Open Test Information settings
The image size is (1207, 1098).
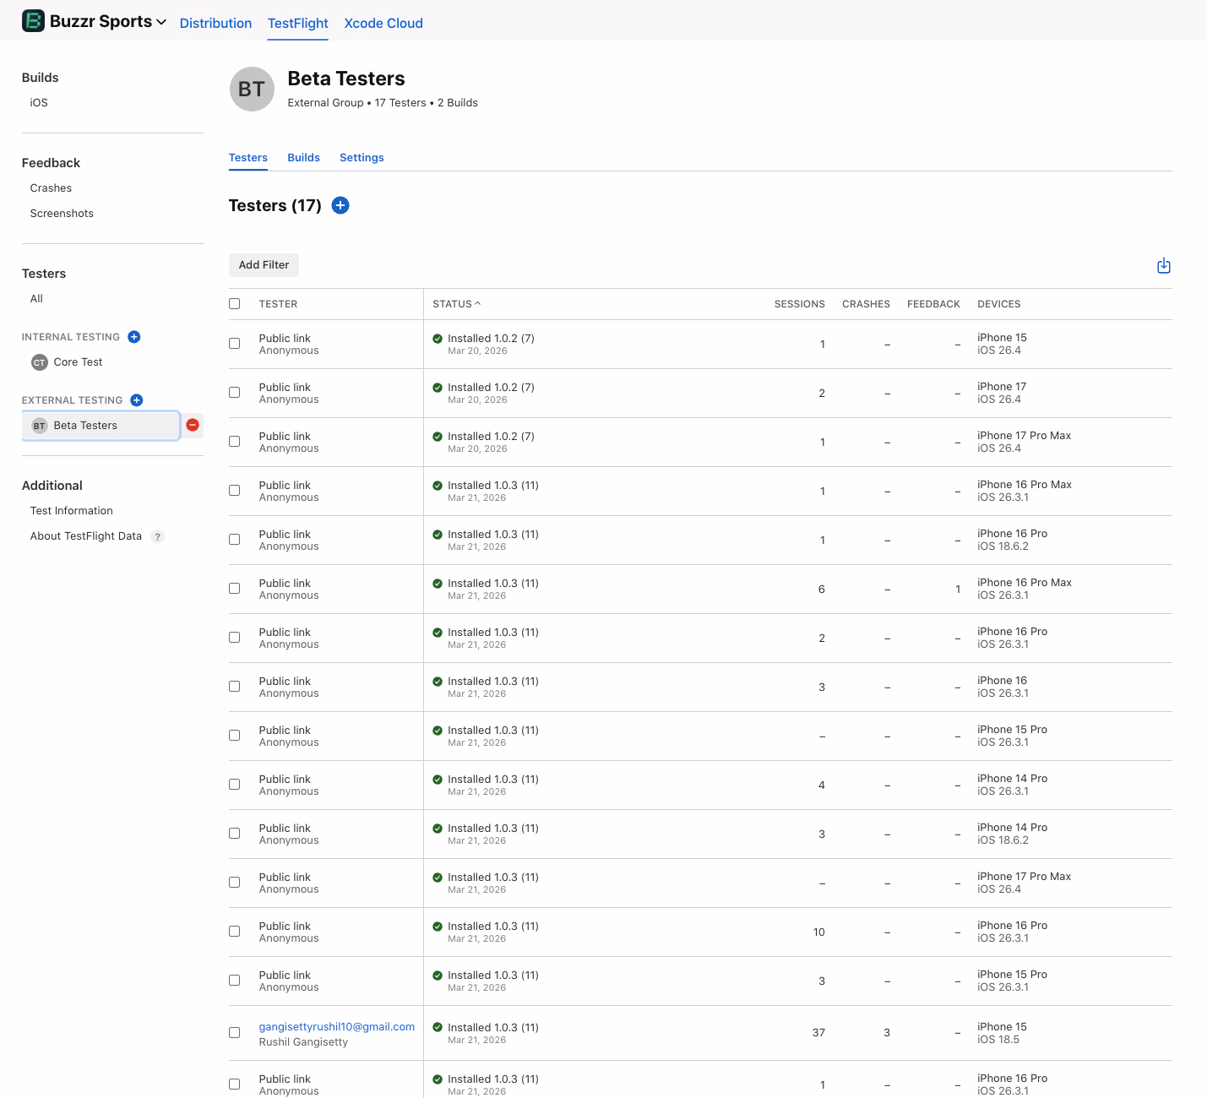click(x=71, y=510)
